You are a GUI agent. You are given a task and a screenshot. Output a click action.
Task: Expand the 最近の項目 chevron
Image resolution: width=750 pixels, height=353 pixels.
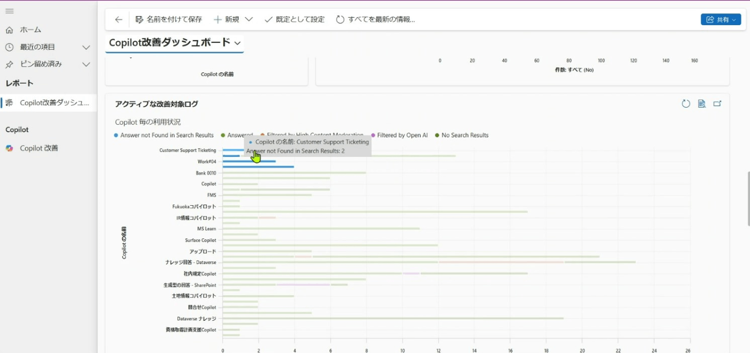pos(86,47)
